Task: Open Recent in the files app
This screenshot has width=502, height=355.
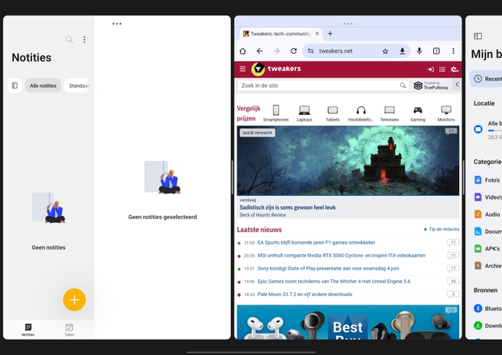Action: coord(487,79)
